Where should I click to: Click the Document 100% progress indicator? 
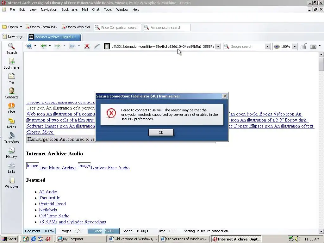click(39, 231)
